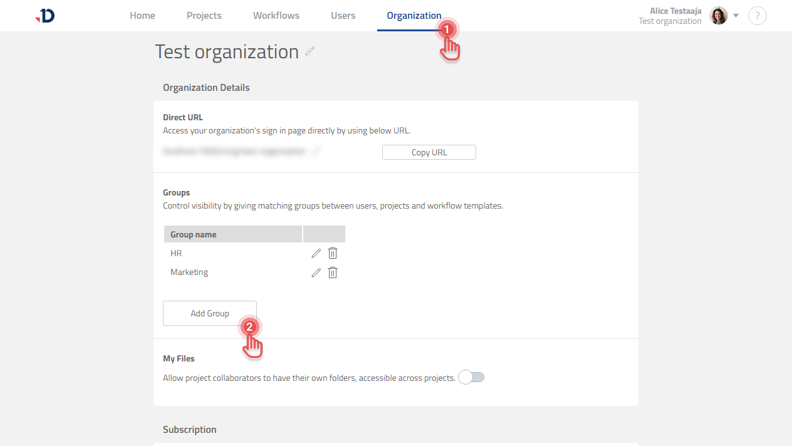Select the HR group name

pyautogui.click(x=176, y=253)
